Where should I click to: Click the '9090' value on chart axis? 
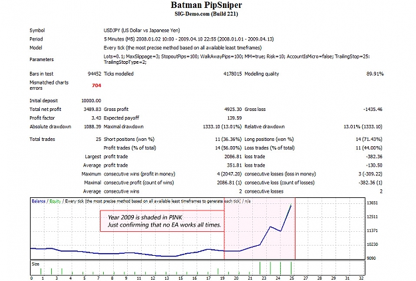pos(371,258)
